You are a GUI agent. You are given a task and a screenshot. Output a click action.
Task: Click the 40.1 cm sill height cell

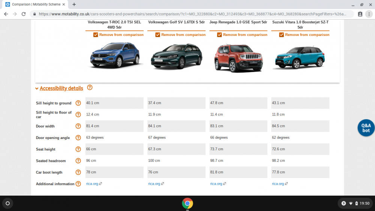tap(114, 103)
